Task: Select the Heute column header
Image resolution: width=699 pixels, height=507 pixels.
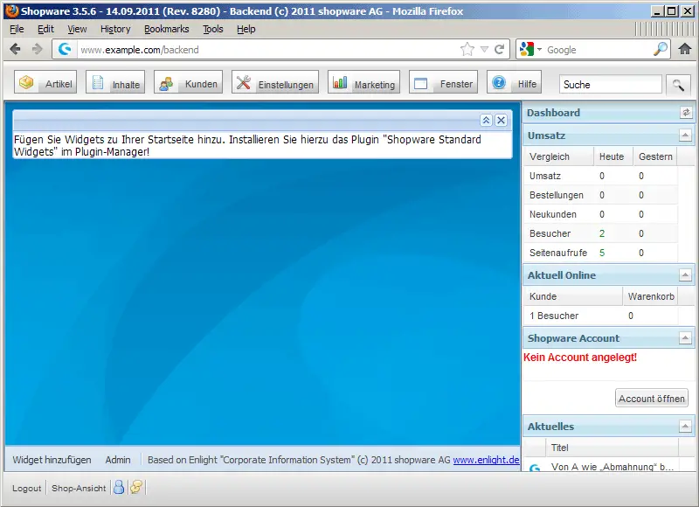Action: coord(613,156)
